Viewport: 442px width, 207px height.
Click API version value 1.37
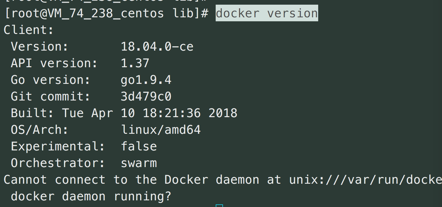pos(135,63)
